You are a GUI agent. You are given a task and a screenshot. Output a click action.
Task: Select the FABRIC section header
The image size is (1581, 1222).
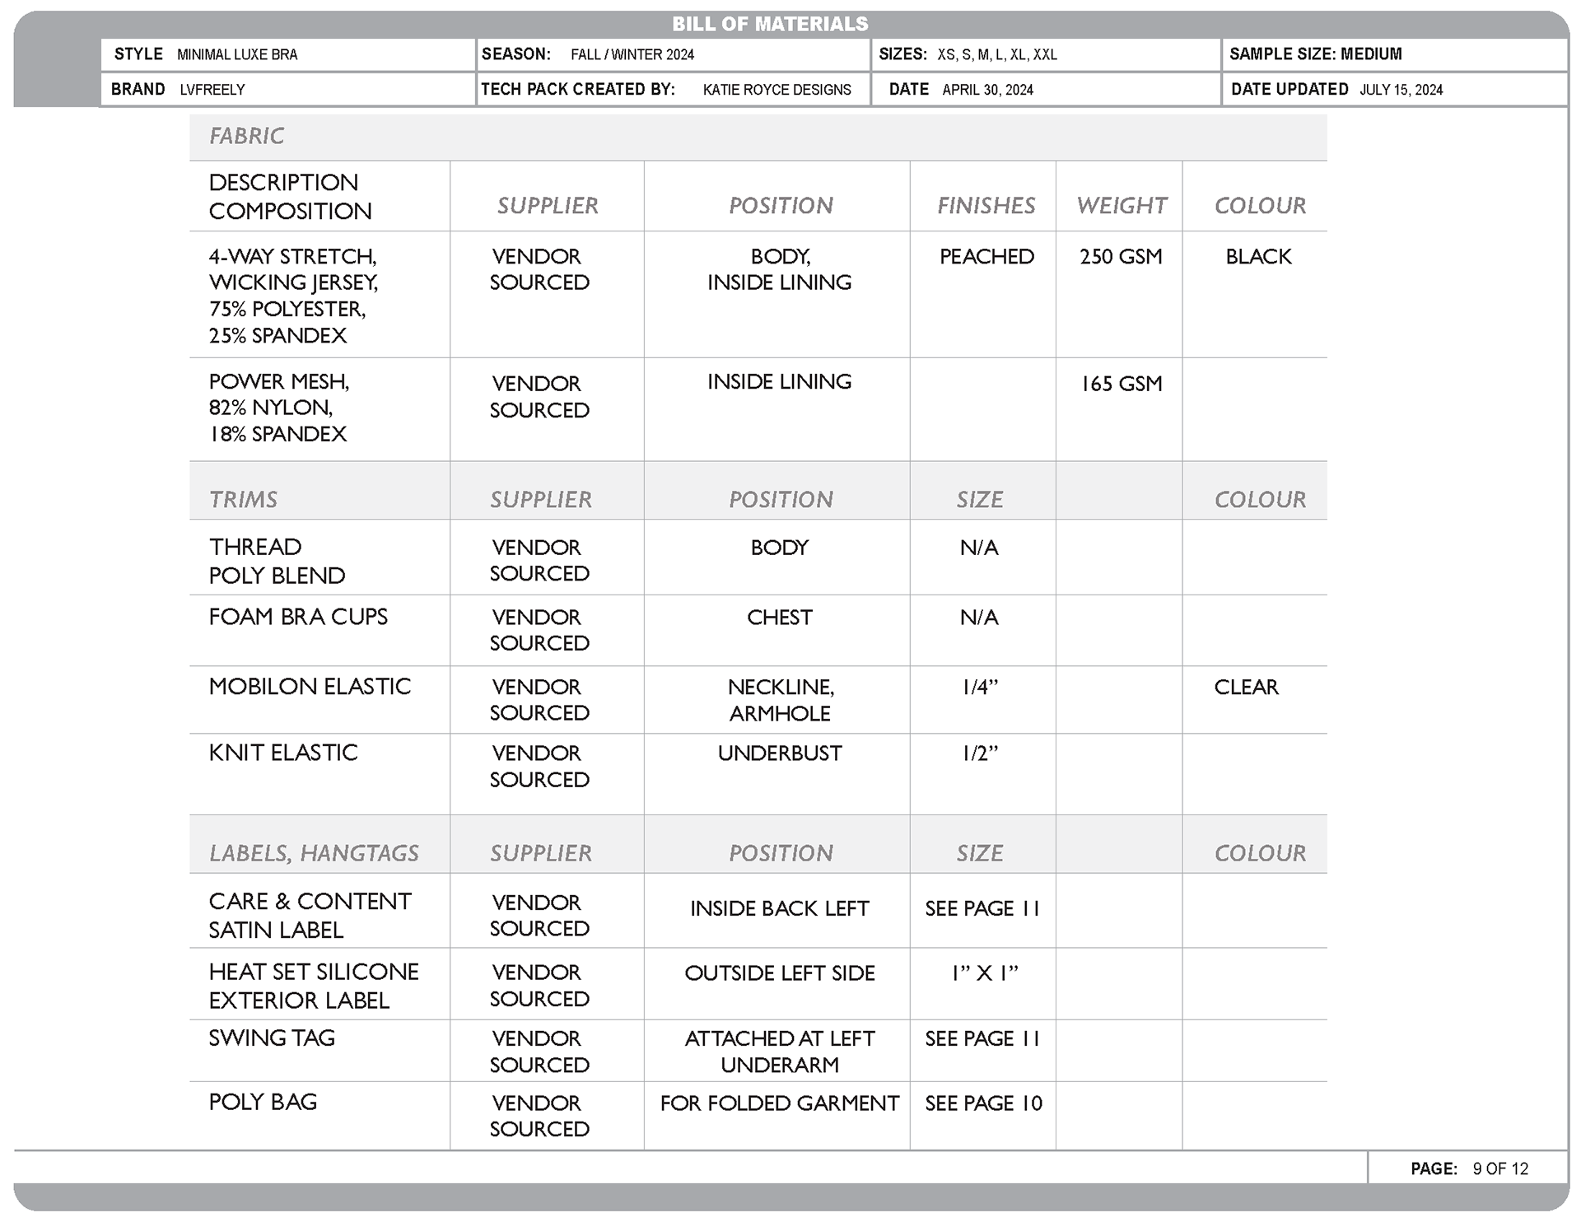(x=246, y=136)
